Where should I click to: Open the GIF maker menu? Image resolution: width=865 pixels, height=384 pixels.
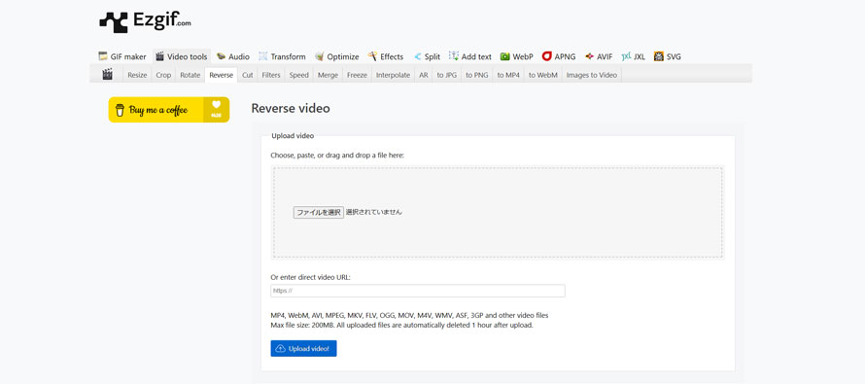[x=121, y=56]
